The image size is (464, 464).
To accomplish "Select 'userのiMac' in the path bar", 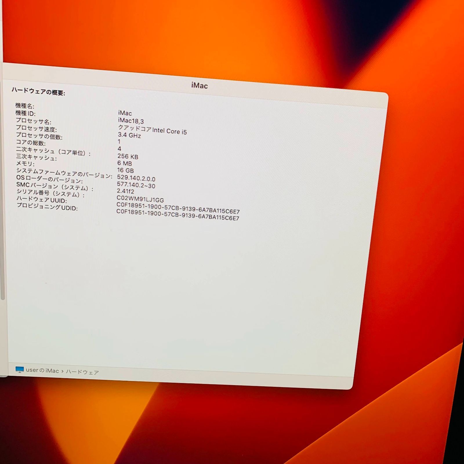I will [x=42, y=370].
